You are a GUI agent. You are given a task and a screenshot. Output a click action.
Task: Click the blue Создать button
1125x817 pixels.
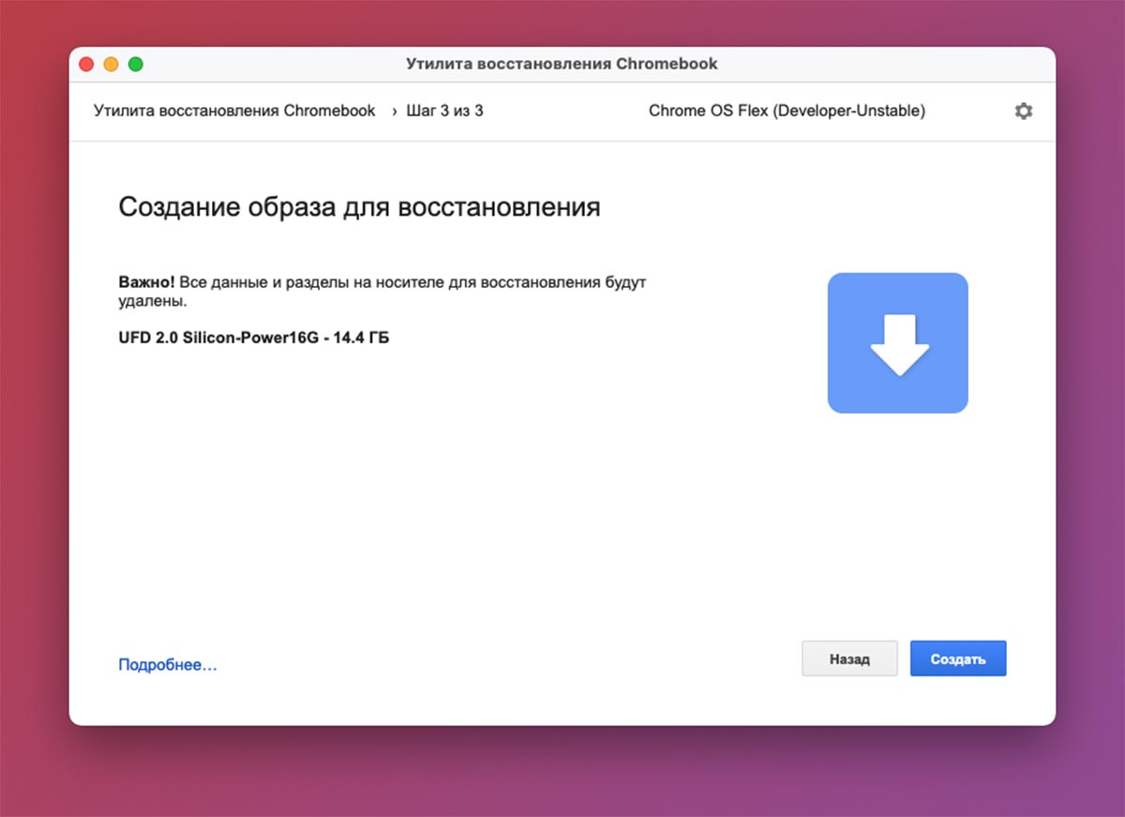pyautogui.click(x=958, y=658)
